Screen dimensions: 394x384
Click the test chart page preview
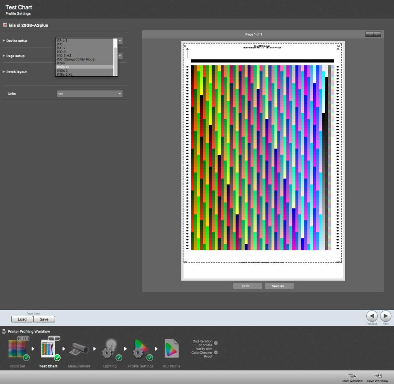(263, 161)
